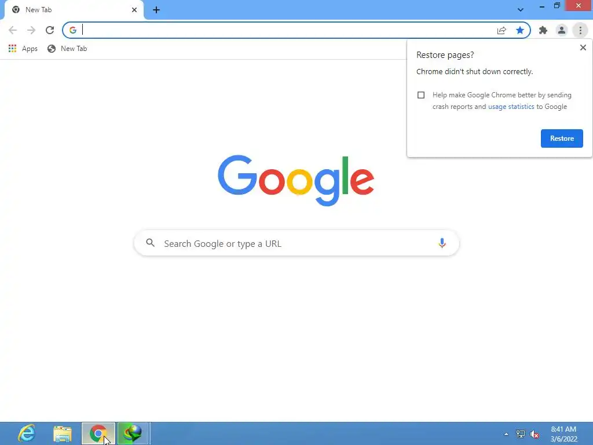Expand the tab search chevron

pyautogui.click(x=521, y=10)
